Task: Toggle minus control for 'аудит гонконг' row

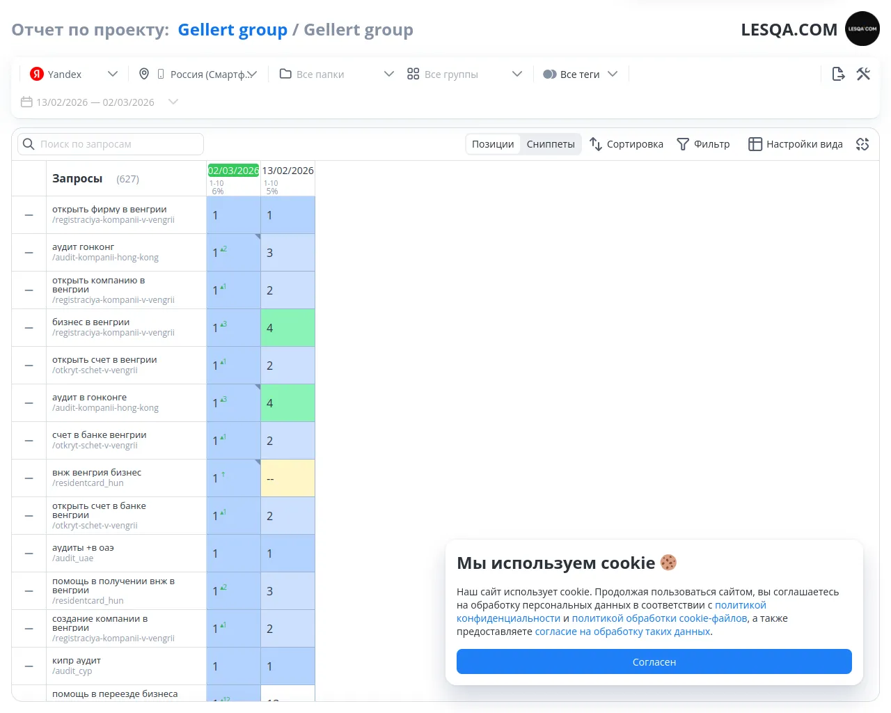Action: point(29,253)
